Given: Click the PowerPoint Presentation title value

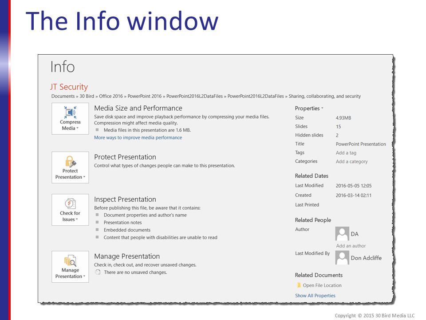Looking at the screenshot, I should [361, 144].
